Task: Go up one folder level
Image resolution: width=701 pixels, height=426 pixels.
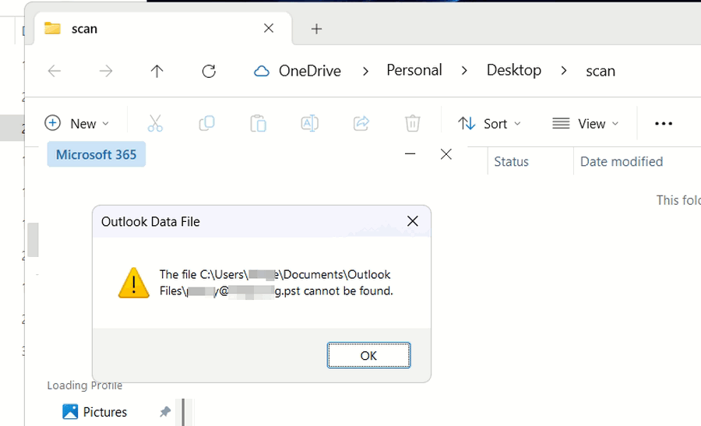Action: click(x=157, y=71)
